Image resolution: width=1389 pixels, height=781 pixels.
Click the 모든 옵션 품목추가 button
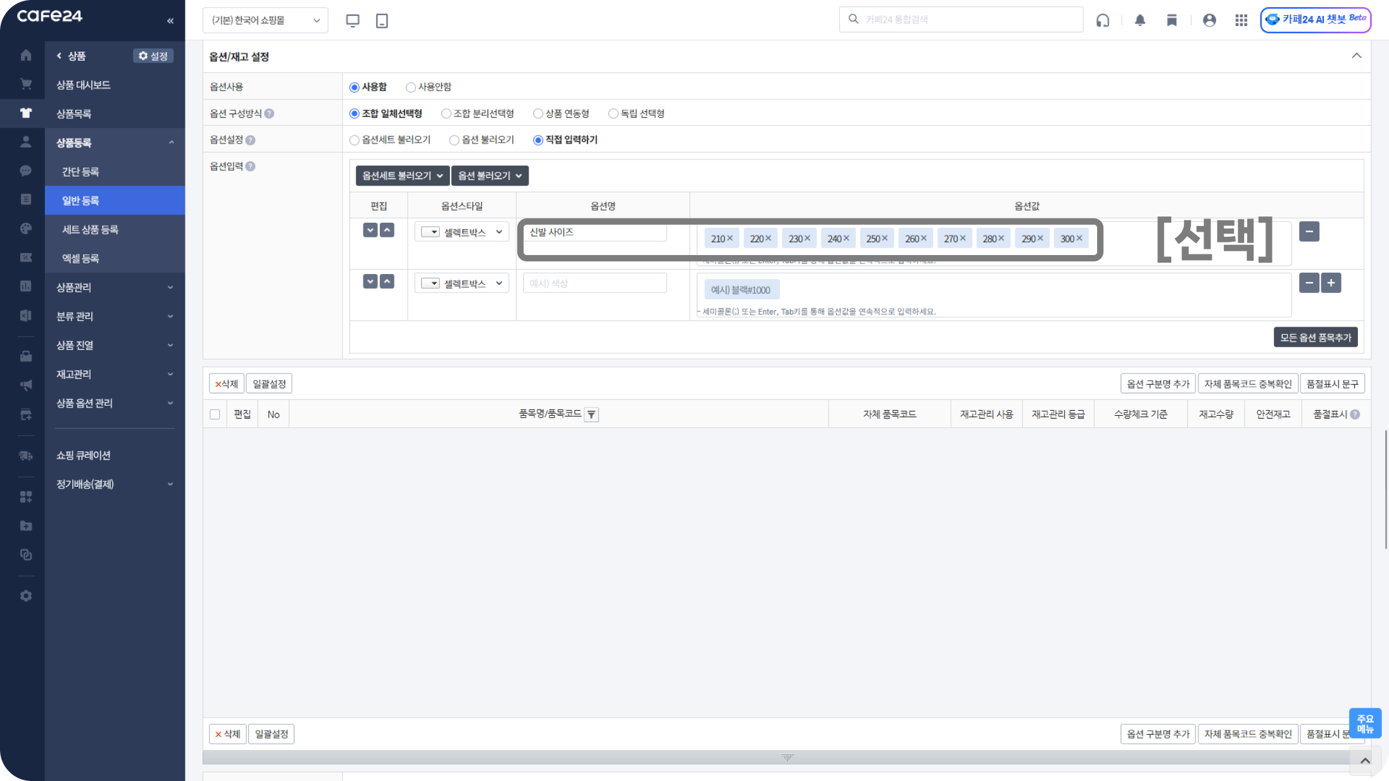1315,337
